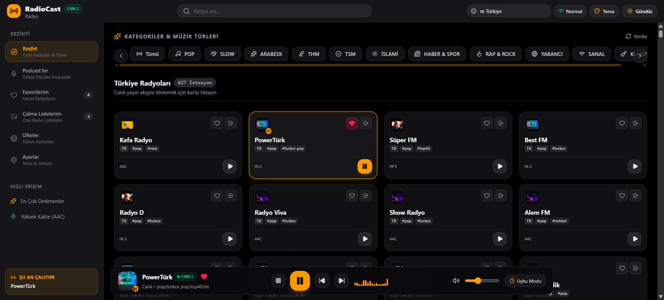
Task: Toggle favorite heart on Radyo Viva card
Action: pos(352,196)
